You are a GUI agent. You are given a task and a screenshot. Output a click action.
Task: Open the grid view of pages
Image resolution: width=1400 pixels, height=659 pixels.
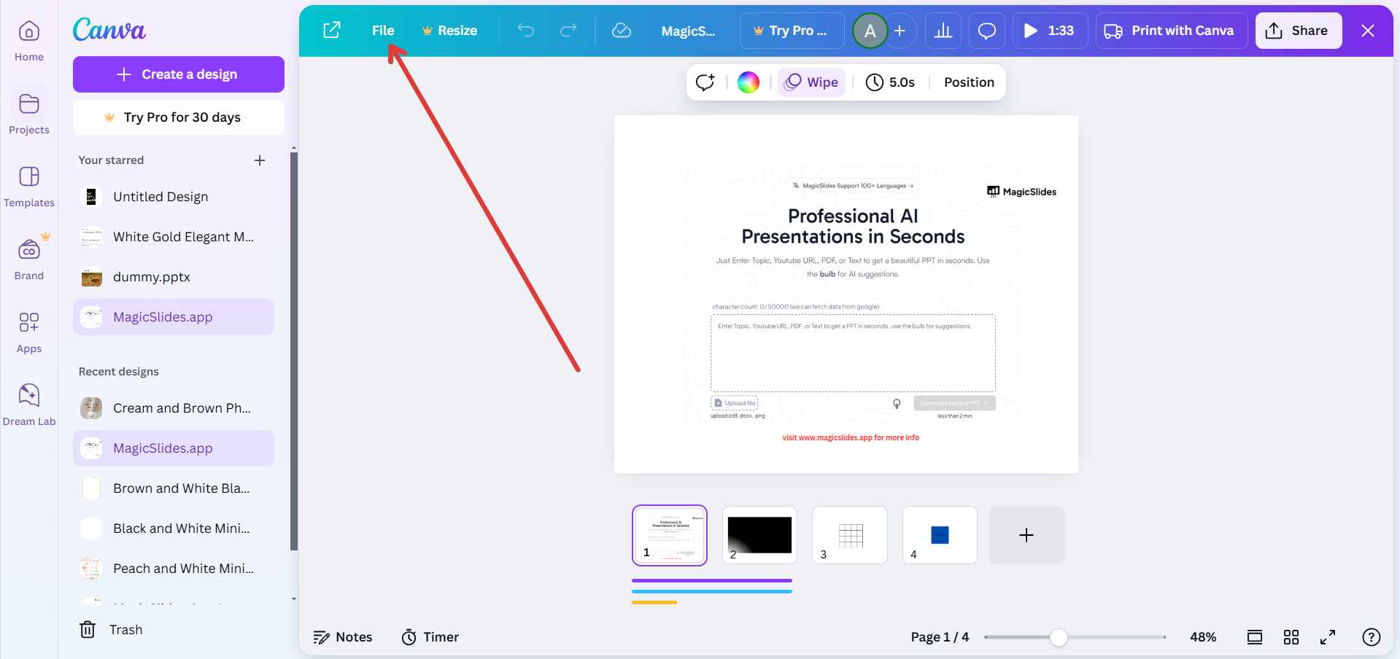tap(1291, 637)
